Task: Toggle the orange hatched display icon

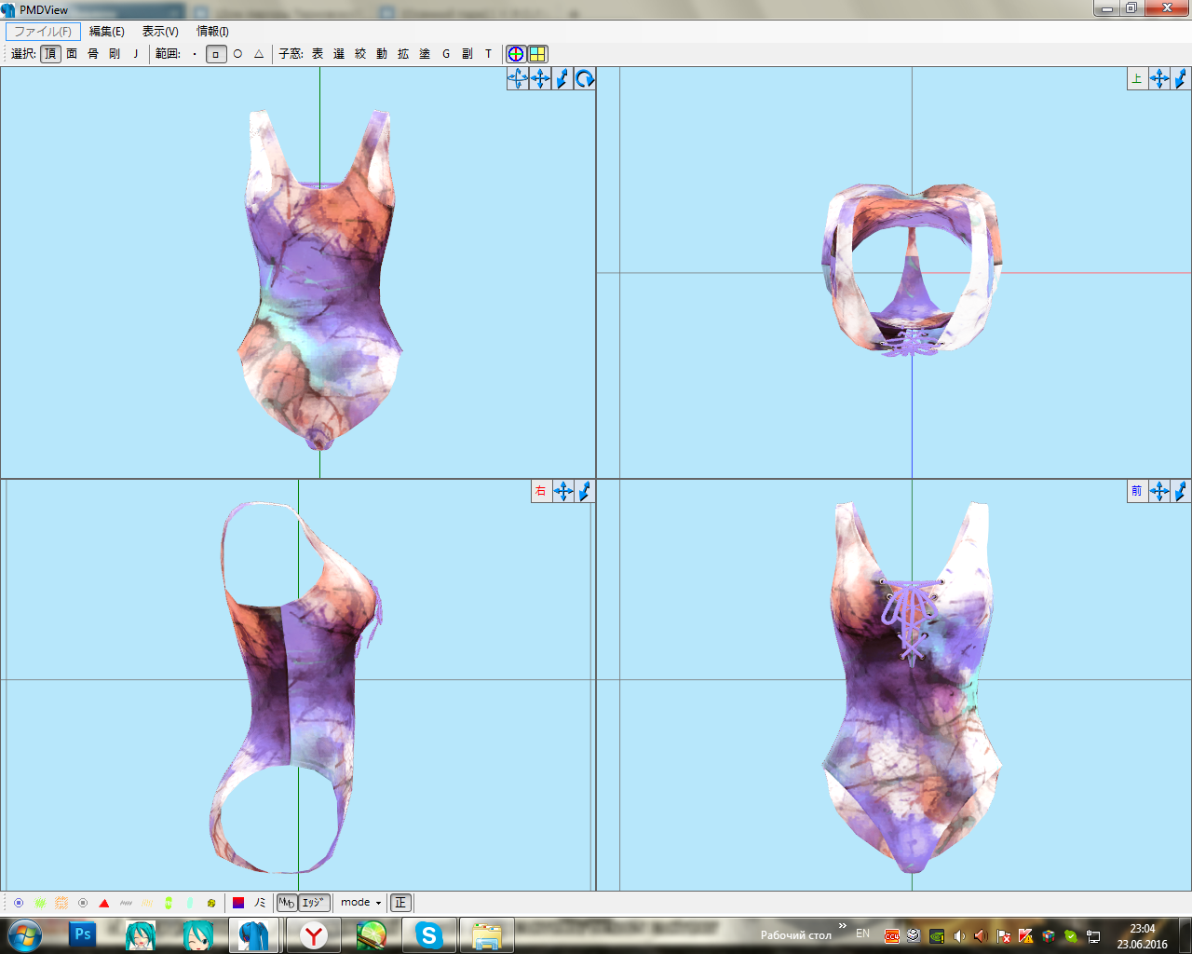Action: coord(61,903)
